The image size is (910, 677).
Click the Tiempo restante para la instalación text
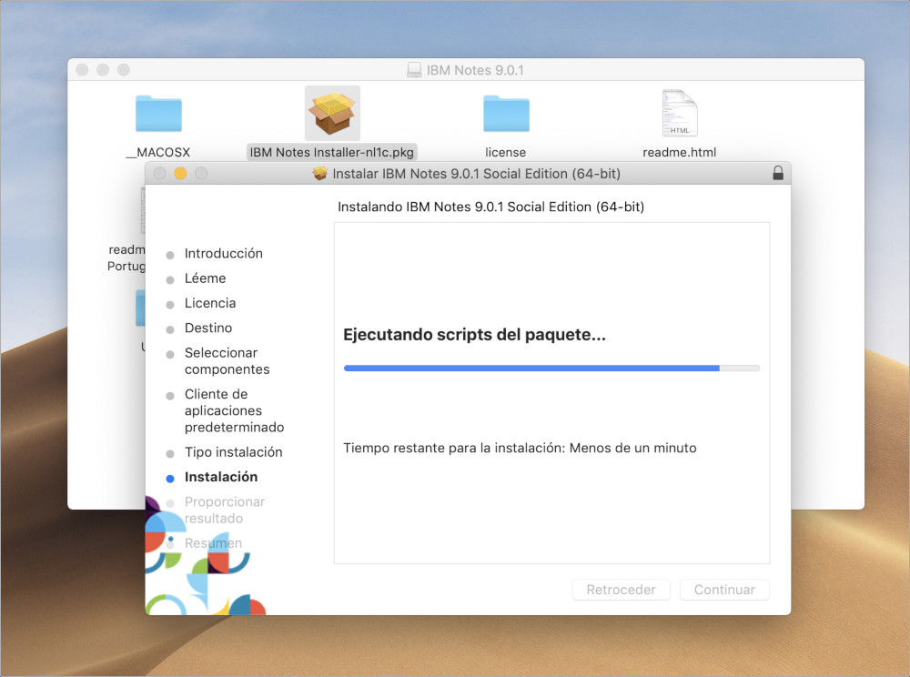[x=520, y=448]
